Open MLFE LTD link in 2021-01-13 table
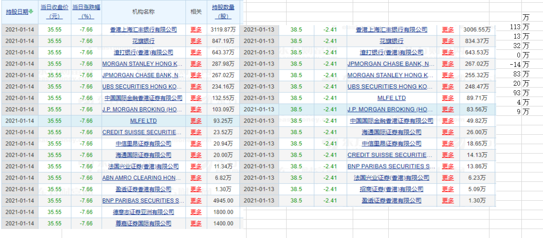 click(x=391, y=98)
